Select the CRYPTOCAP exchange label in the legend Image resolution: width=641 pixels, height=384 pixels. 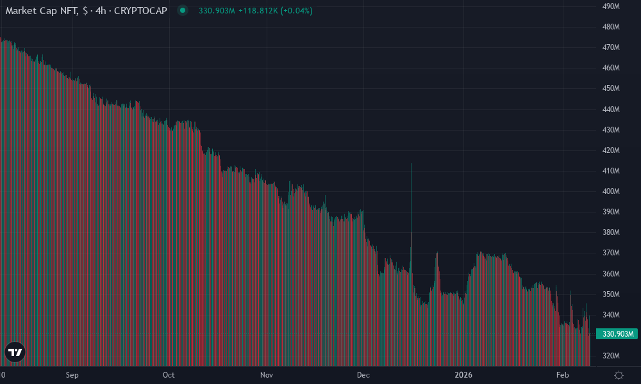tap(142, 10)
